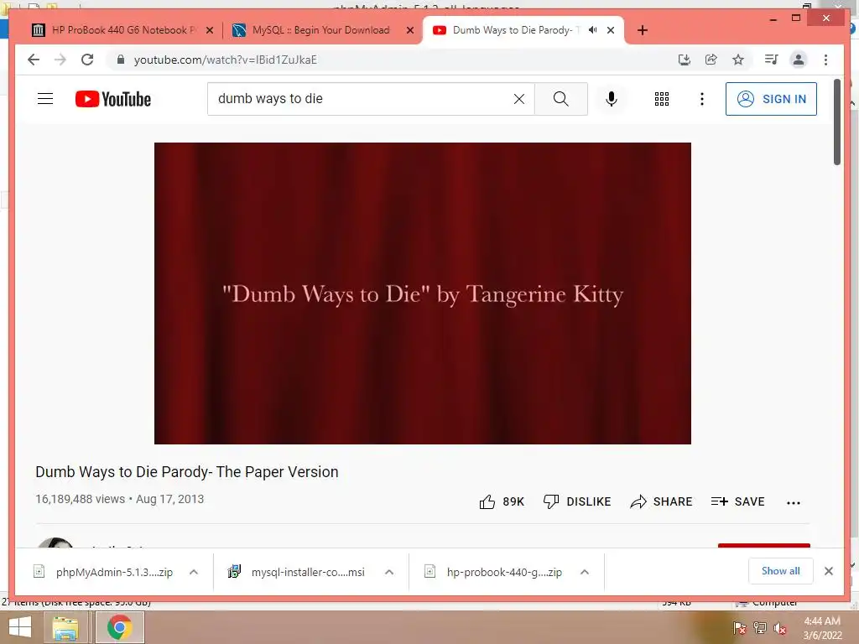The image size is (859, 644).
Task: Show all downloads
Action: click(781, 571)
